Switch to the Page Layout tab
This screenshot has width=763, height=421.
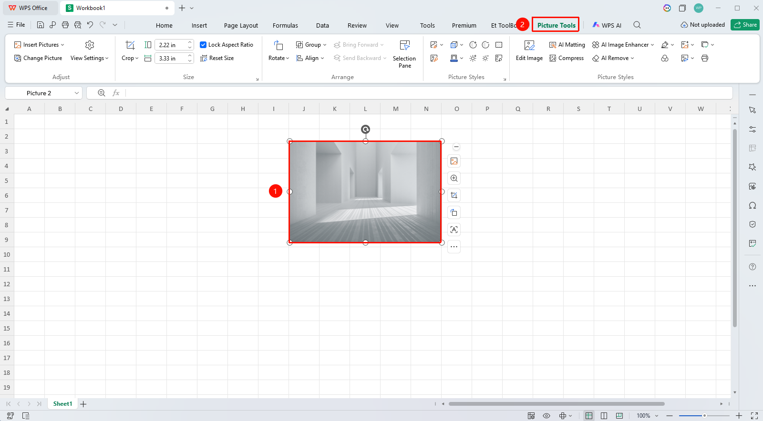(x=241, y=25)
